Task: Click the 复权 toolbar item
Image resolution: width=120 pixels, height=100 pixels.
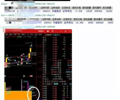Action: point(7,34)
